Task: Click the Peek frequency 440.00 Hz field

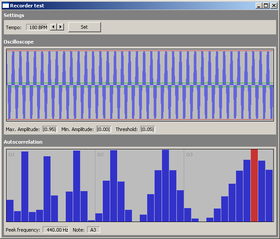Action: point(56,229)
